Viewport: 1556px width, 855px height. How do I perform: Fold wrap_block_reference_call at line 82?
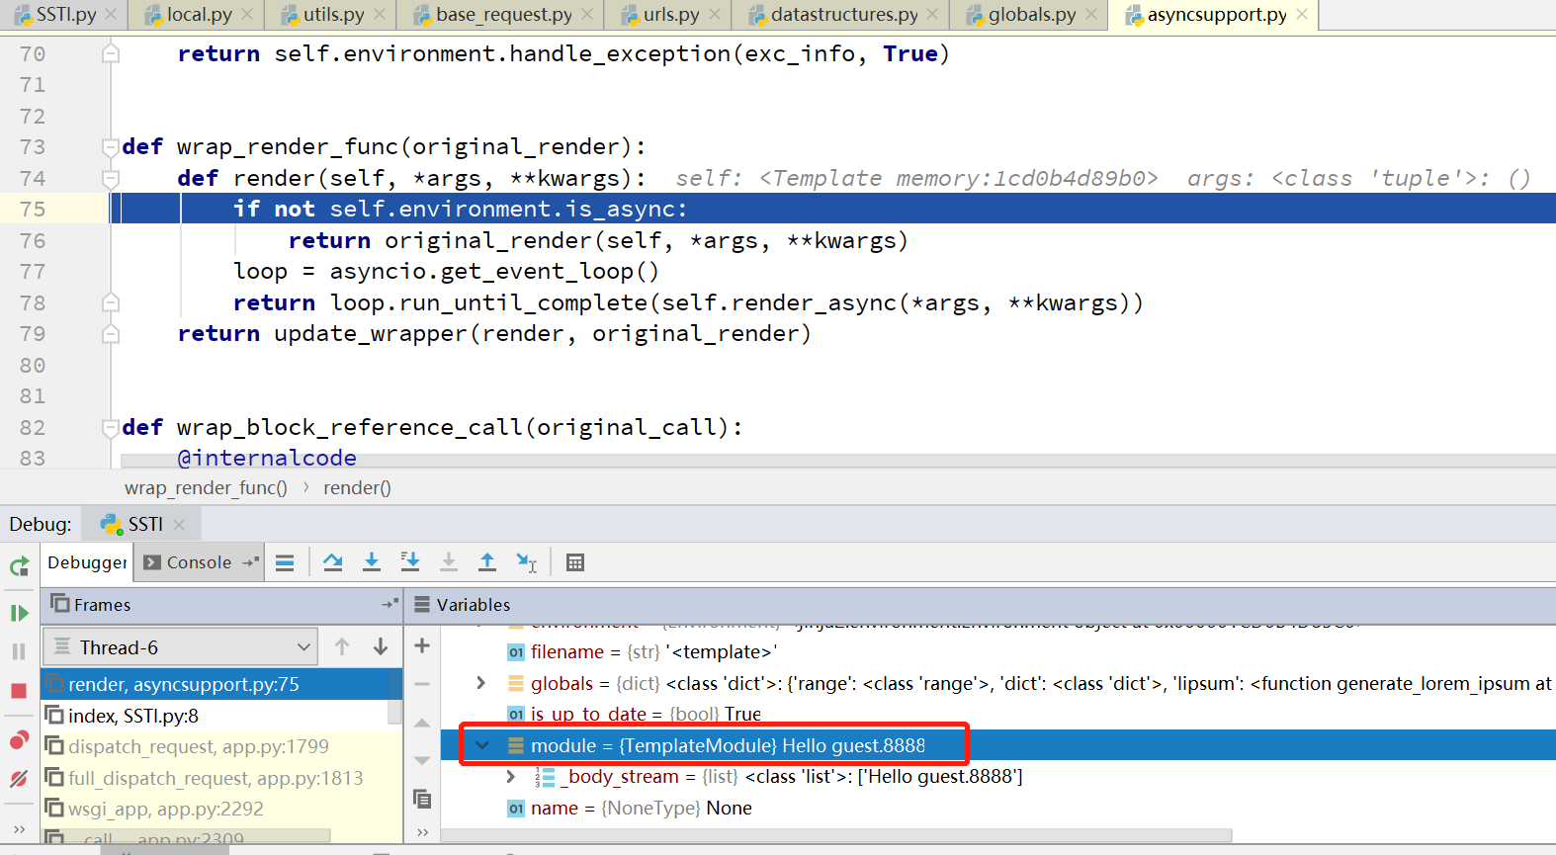(111, 428)
